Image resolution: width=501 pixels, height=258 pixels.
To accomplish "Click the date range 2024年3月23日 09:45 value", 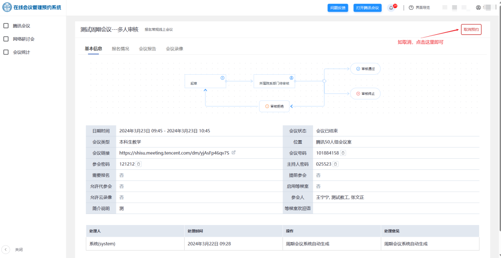I will click(x=165, y=131).
